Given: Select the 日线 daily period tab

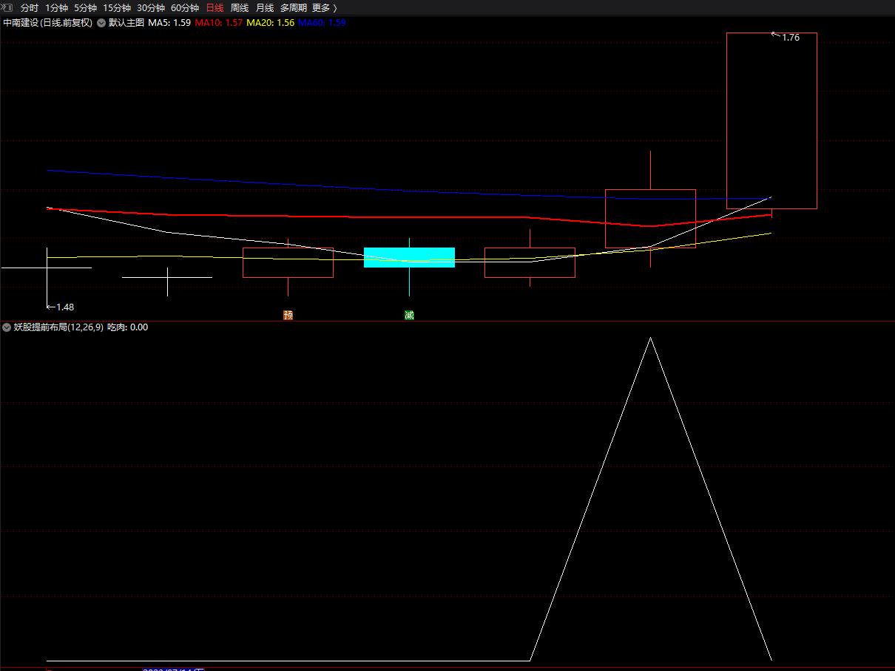Looking at the screenshot, I should click(215, 7).
